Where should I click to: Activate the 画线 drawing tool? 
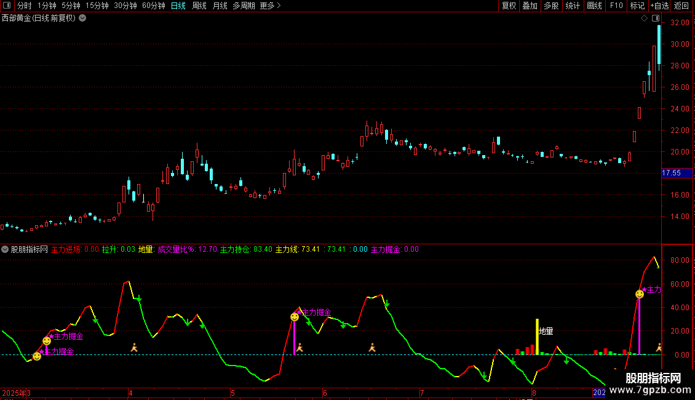(594, 6)
